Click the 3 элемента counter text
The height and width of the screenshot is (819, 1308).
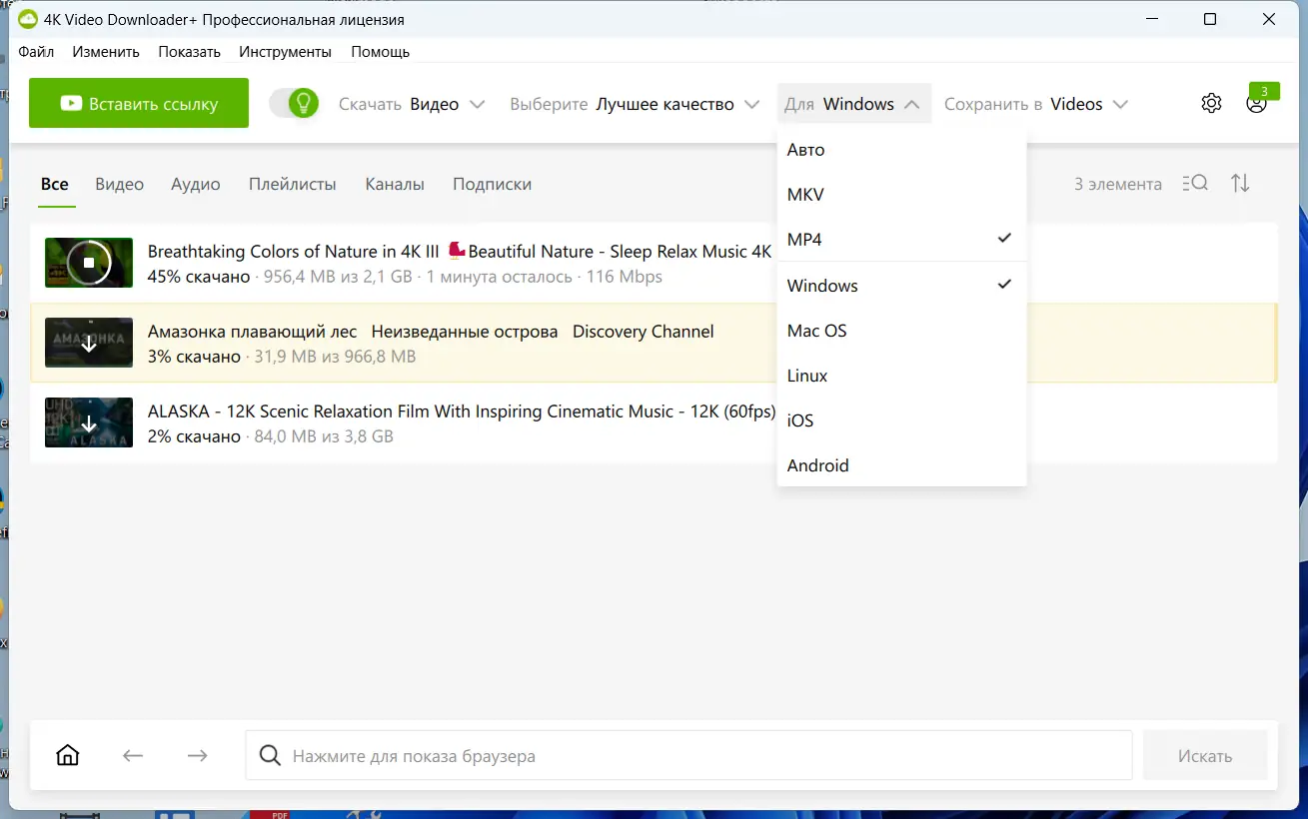(1118, 184)
